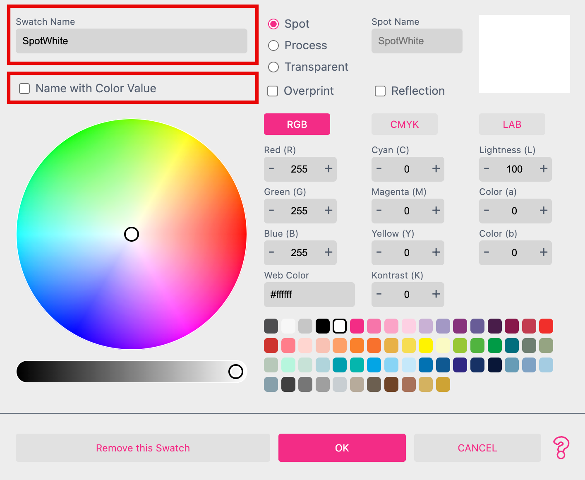Increase Color (b) value with plus
Image resolution: width=585 pixels, height=480 pixels.
coord(543,252)
